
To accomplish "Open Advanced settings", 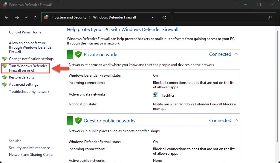I will (23, 84).
